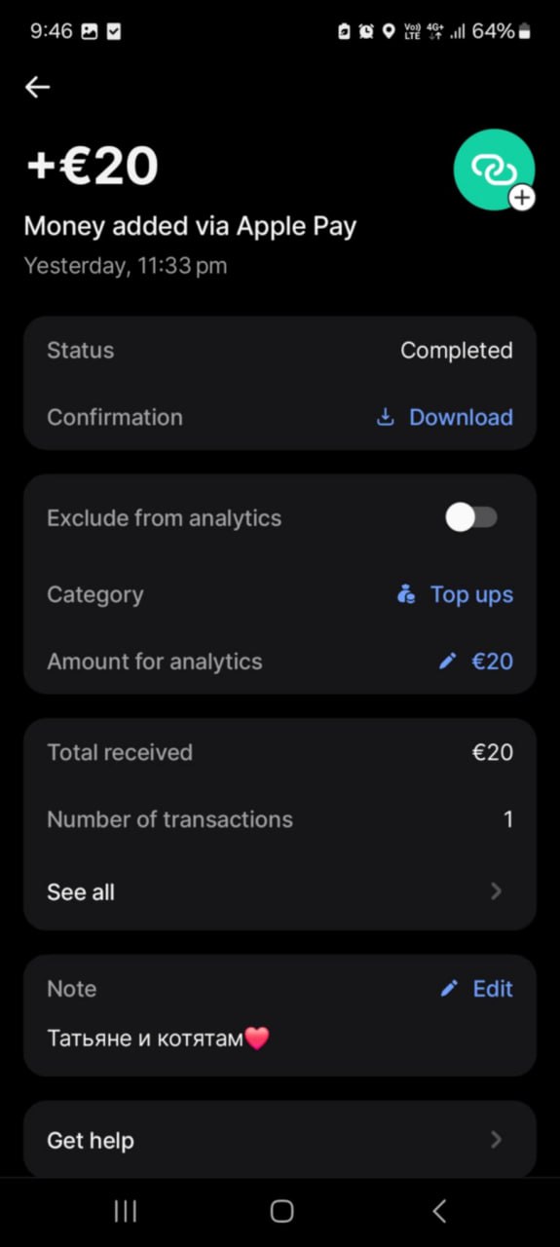Open Get help chevron

(x=497, y=1139)
